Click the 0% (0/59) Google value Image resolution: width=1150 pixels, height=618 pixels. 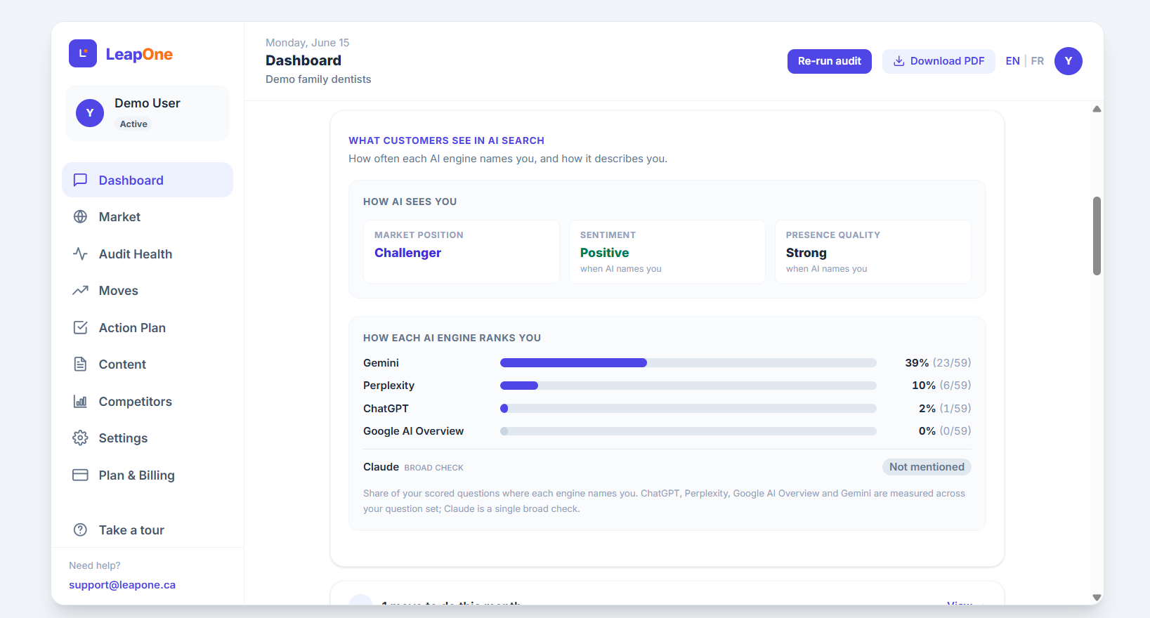point(945,430)
